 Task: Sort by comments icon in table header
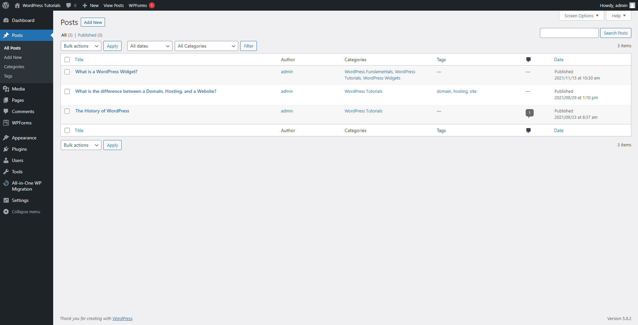pyautogui.click(x=528, y=60)
